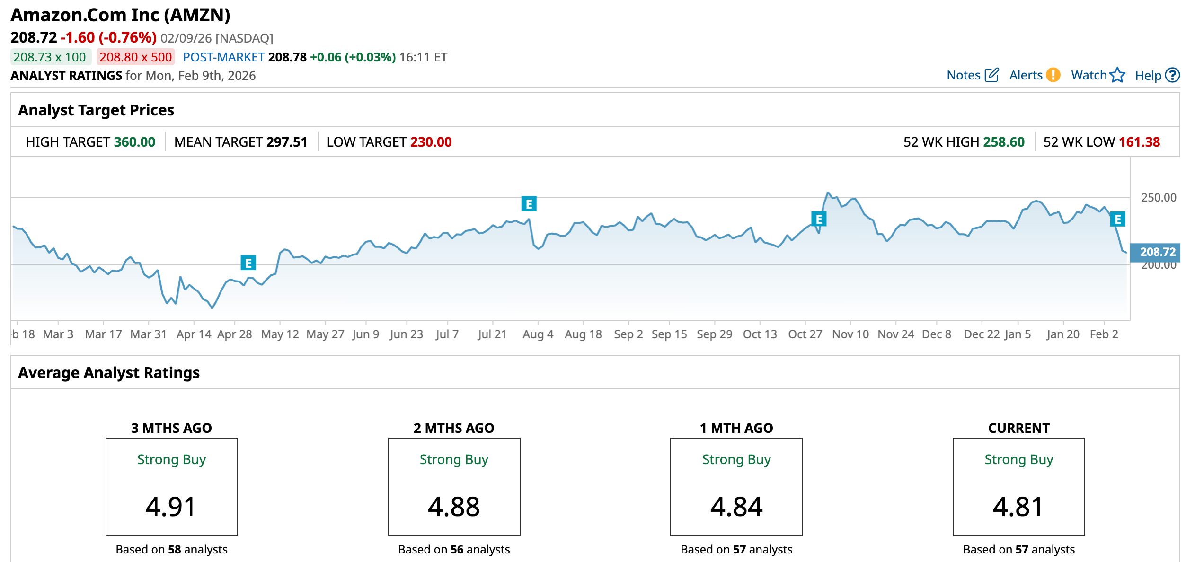The height and width of the screenshot is (562, 1186).
Task: Click the POST-MARKET label
Action: click(x=223, y=57)
